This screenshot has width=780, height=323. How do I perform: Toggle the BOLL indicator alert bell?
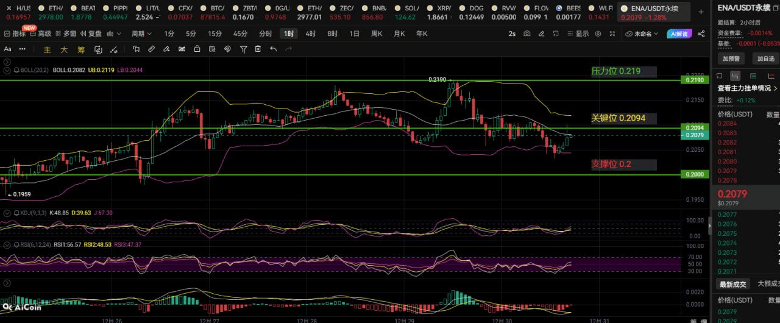tap(16, 70)
